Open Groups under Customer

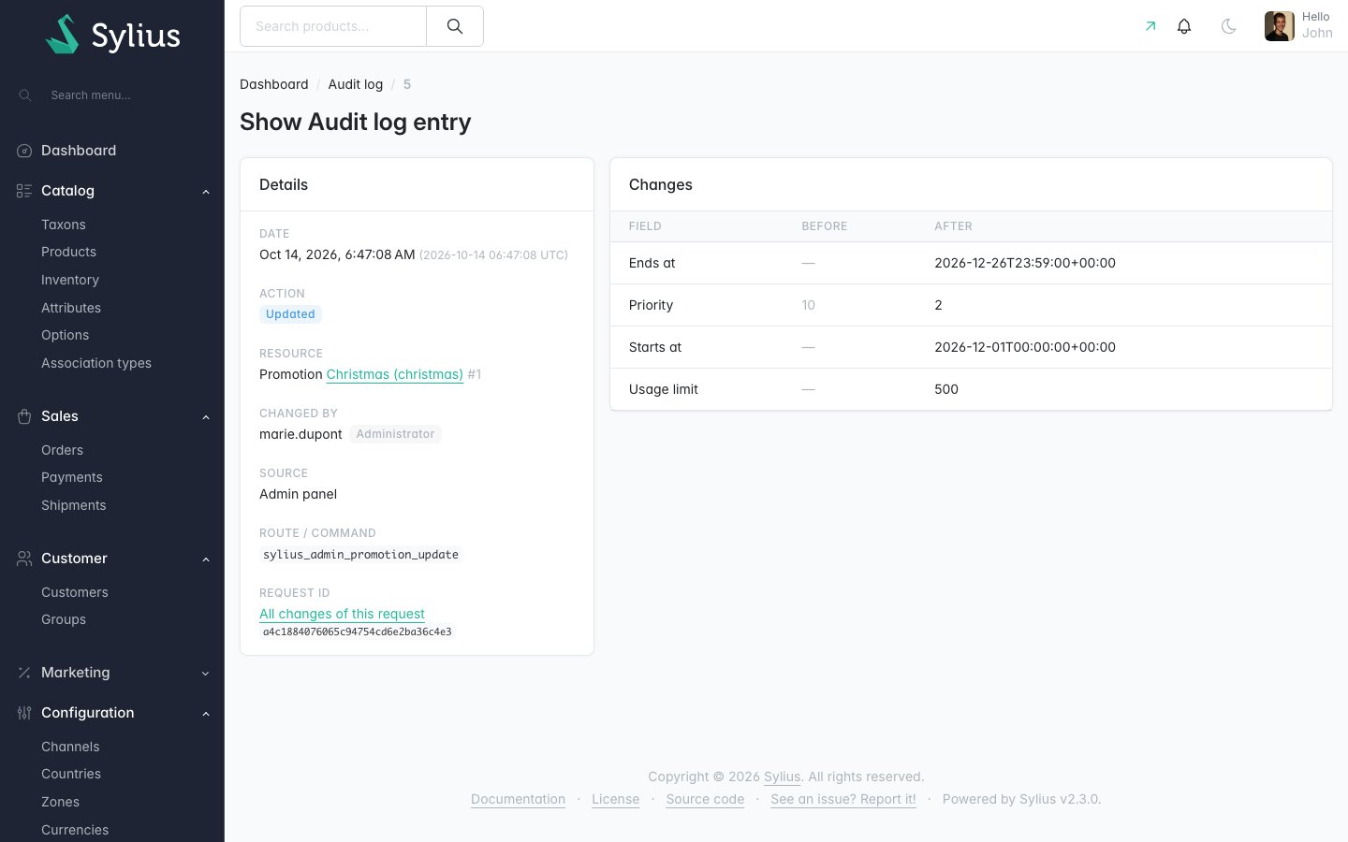pyautogui.click(x=64, y=619)
